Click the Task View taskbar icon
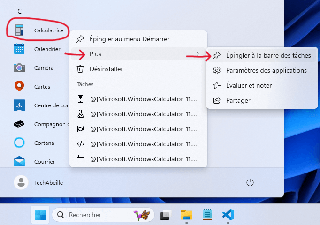This screenshot has height=225, width=320. 166,215
